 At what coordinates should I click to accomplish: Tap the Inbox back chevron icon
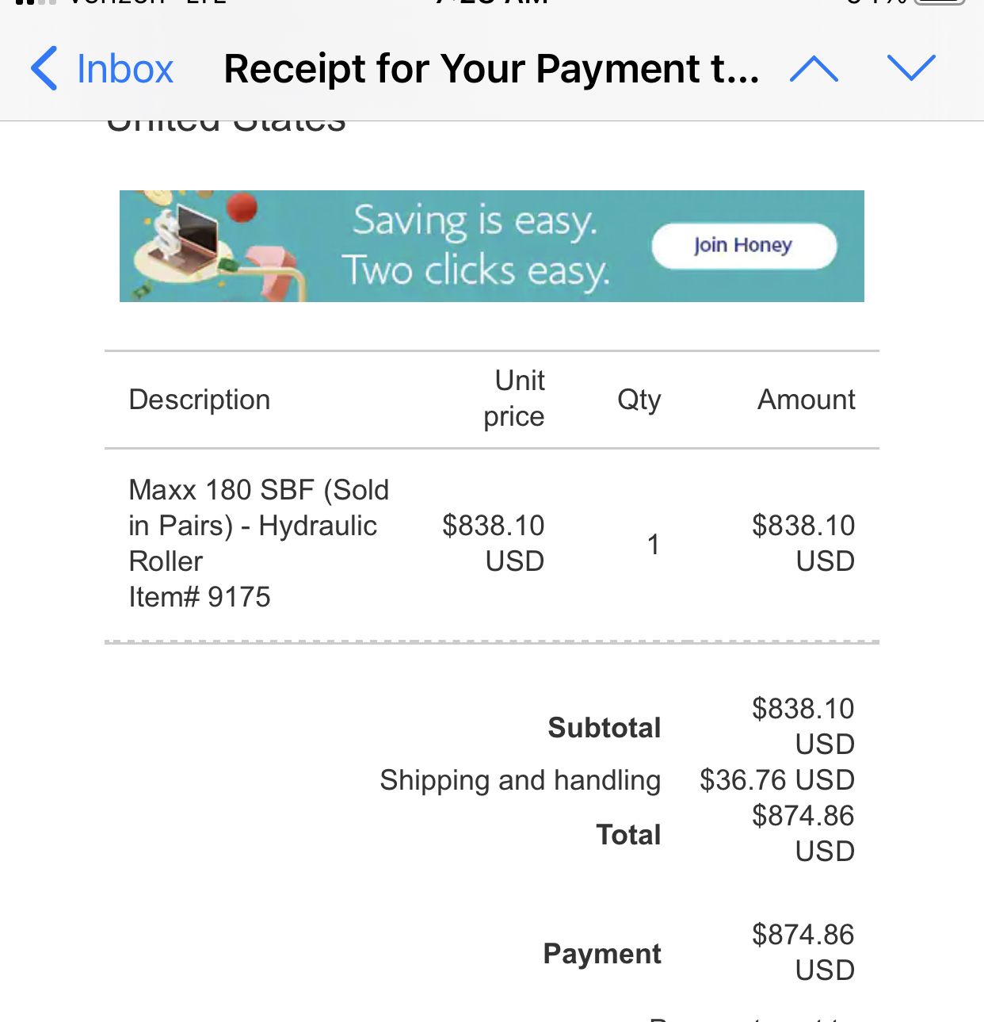tap(44, 68)
